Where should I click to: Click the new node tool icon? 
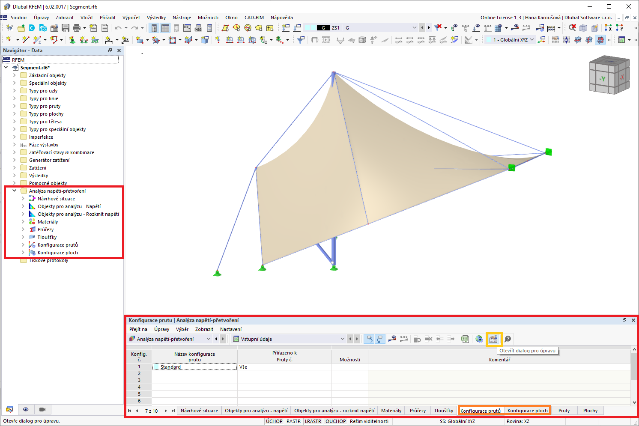coord(9,40)
